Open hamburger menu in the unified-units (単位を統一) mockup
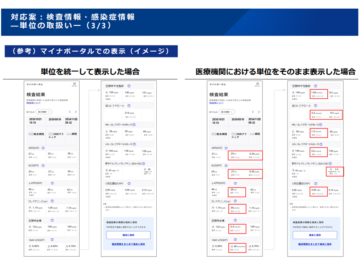The image size is (359, 269). 74,84
